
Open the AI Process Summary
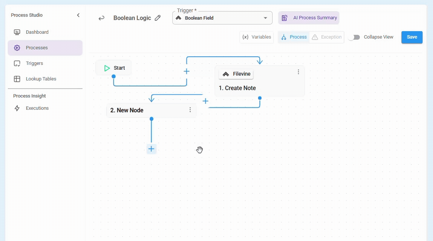pyautogui.click(x=309, y=18)
